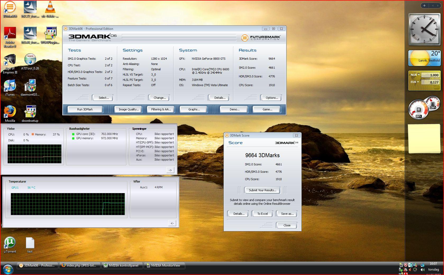
Task: Open the WGAPlugin desktop icon
Action: point(50,35)
